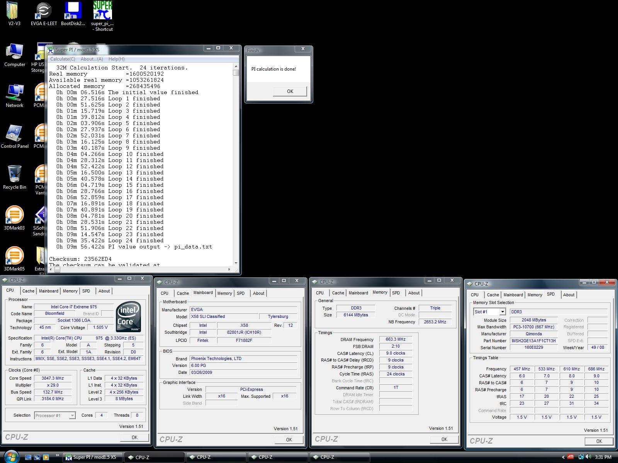This screenshot has height=463, width=618.
Task: Select Mainboard tab in SPD CPU-Z window
Action: (x=513, y=295)
